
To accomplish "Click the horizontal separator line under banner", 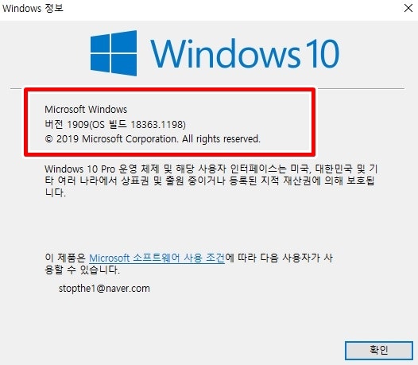I will (361, 88).
